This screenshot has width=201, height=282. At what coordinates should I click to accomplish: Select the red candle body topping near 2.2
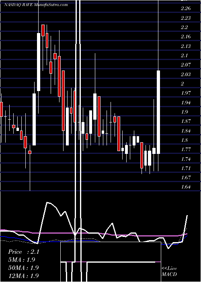(43, 30)
